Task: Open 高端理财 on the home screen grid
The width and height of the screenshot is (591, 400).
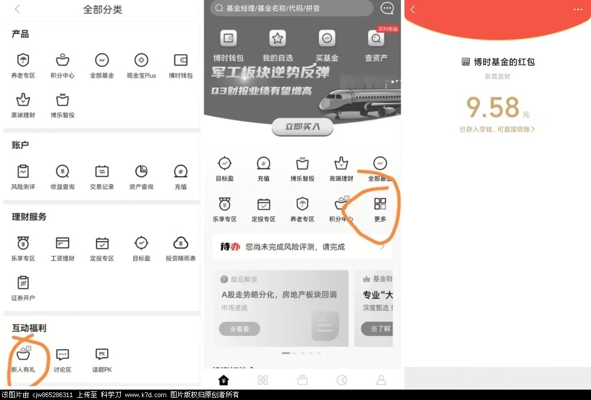Action: pos(341,169)
